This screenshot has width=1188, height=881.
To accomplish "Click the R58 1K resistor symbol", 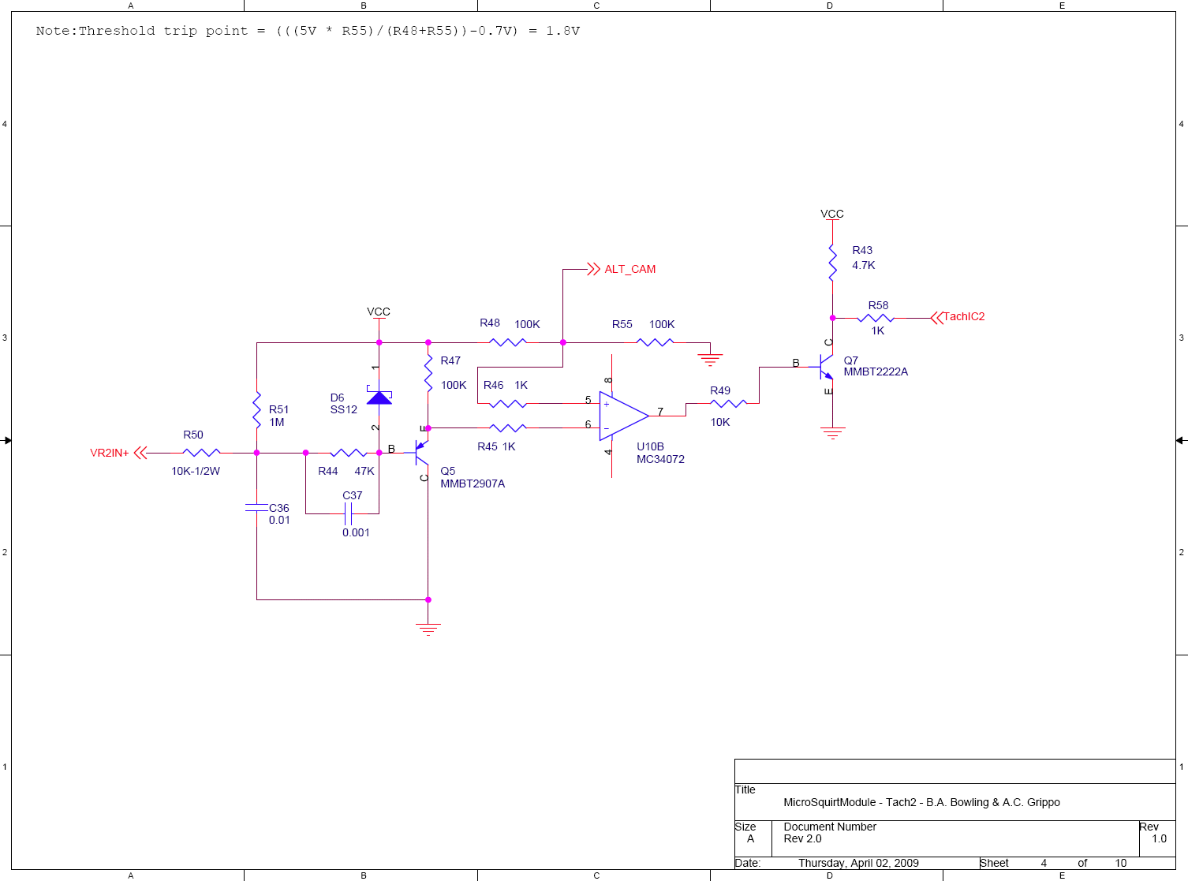I will point(875,319).
